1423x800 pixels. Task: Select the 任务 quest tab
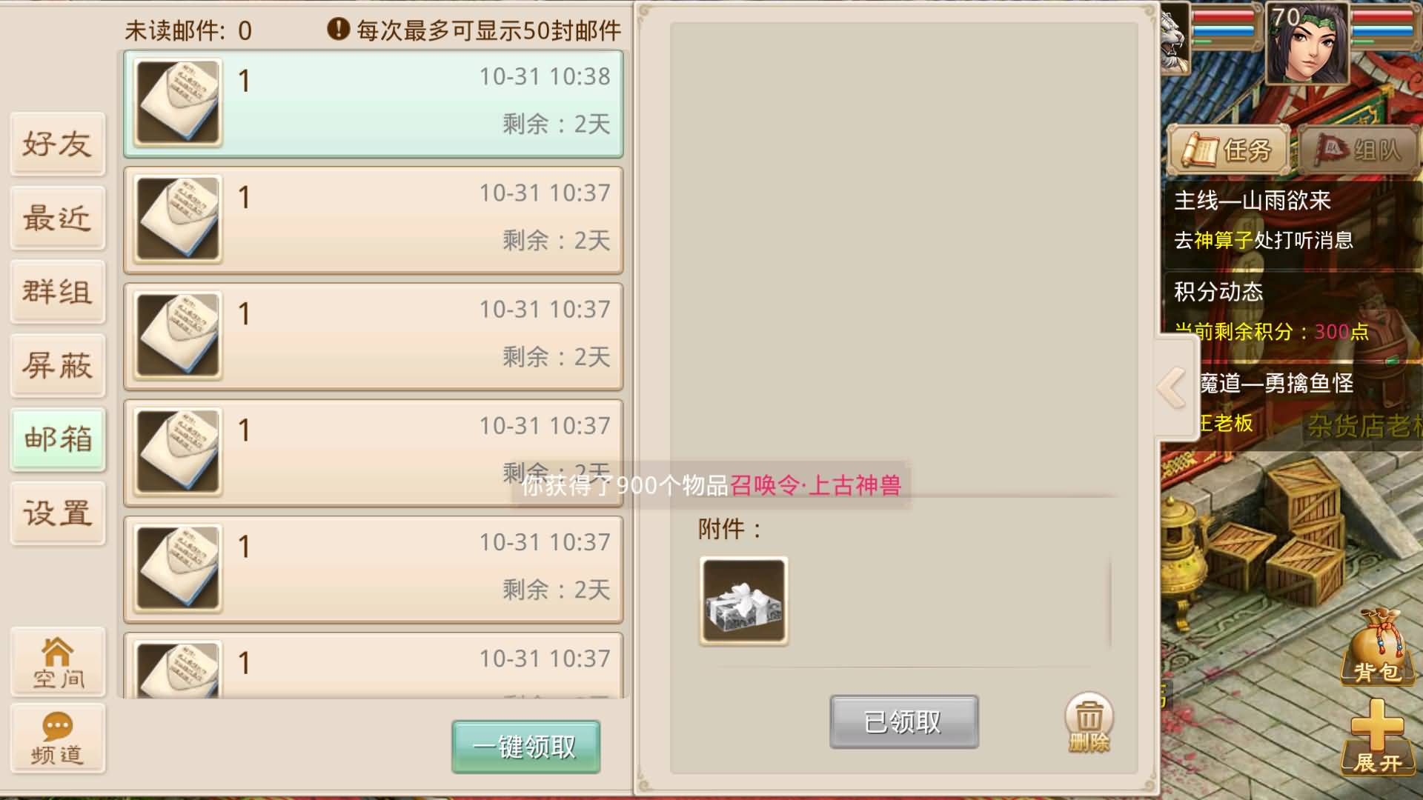(x=1228, y=150)
